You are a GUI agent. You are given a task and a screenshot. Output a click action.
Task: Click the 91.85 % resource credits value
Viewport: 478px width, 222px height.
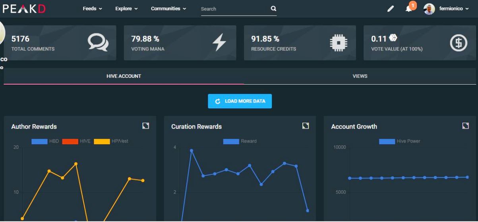point(265,39)
